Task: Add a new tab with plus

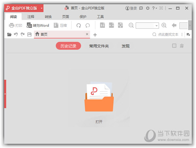Action: click(95, 35)
